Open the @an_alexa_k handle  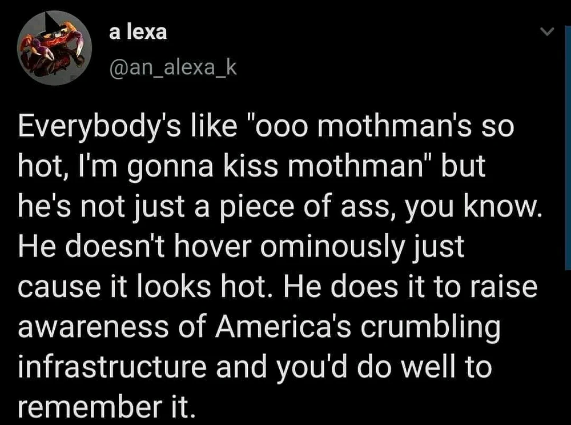point(172,69)
